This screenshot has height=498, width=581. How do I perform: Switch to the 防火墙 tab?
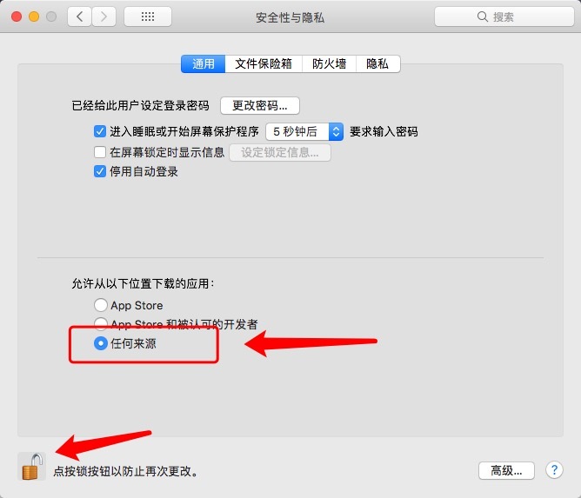click(x=329, y=63)
